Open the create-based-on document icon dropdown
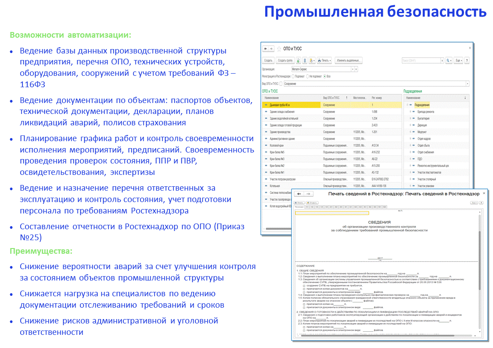 click(x=312, y=60)
